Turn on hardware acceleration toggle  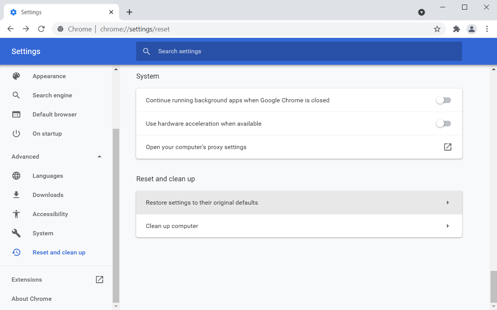443,124
